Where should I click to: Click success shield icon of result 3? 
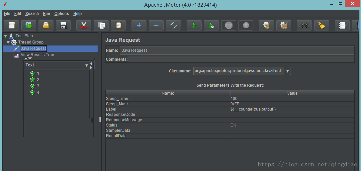(x=32, y=86)
